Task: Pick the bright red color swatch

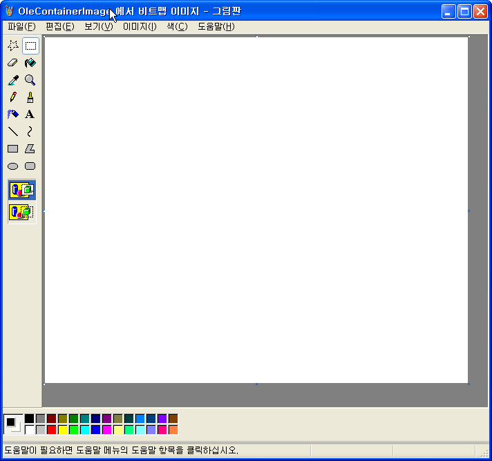Action: click(51, 430)
